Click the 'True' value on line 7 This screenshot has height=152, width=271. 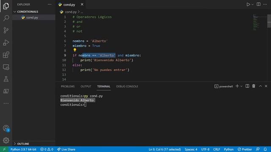click(x=96, y=46)
